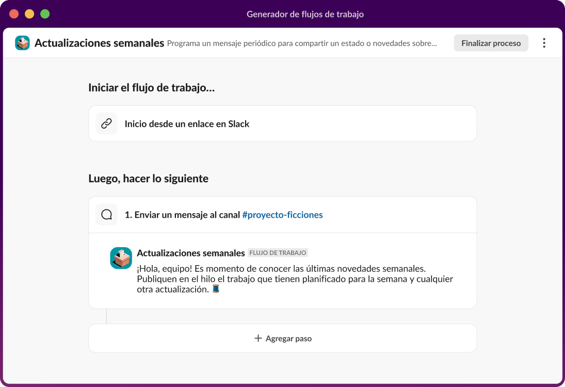Viewport: 565px width, 387px height.
Task: Click the Finalizar proceso button
Action: [x=491, y=43]
